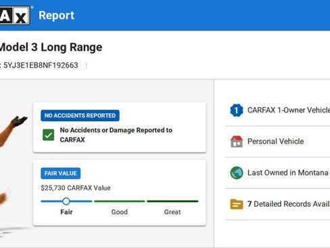The width and height of the screenshot is (330, 248).
Task: Open the Personal Vehicle row
Action: pyautogui.click(x=278, y=142)
